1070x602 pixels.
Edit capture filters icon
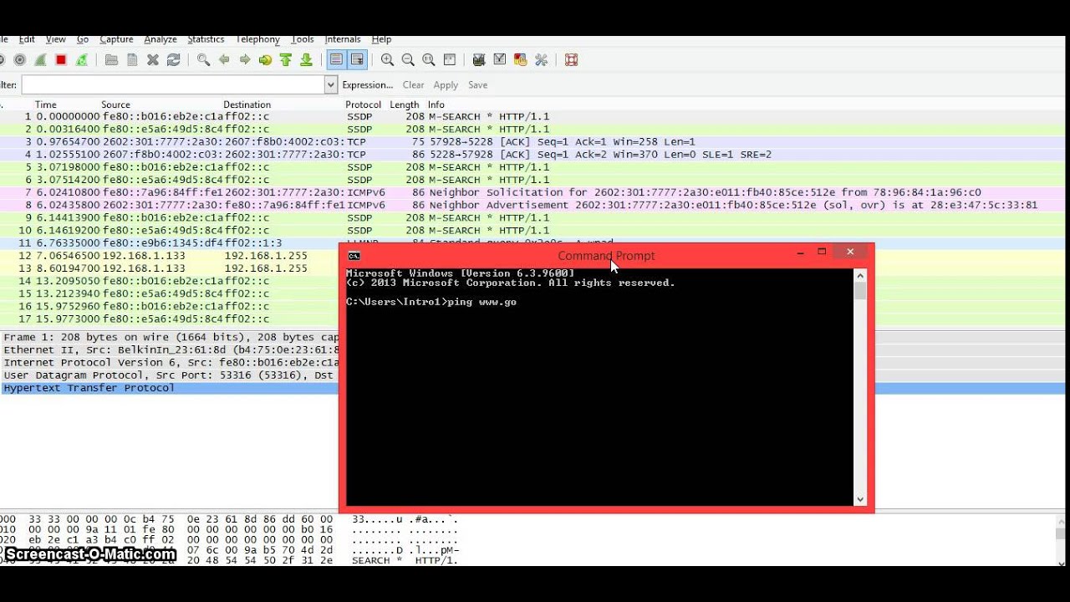point(479,59)
